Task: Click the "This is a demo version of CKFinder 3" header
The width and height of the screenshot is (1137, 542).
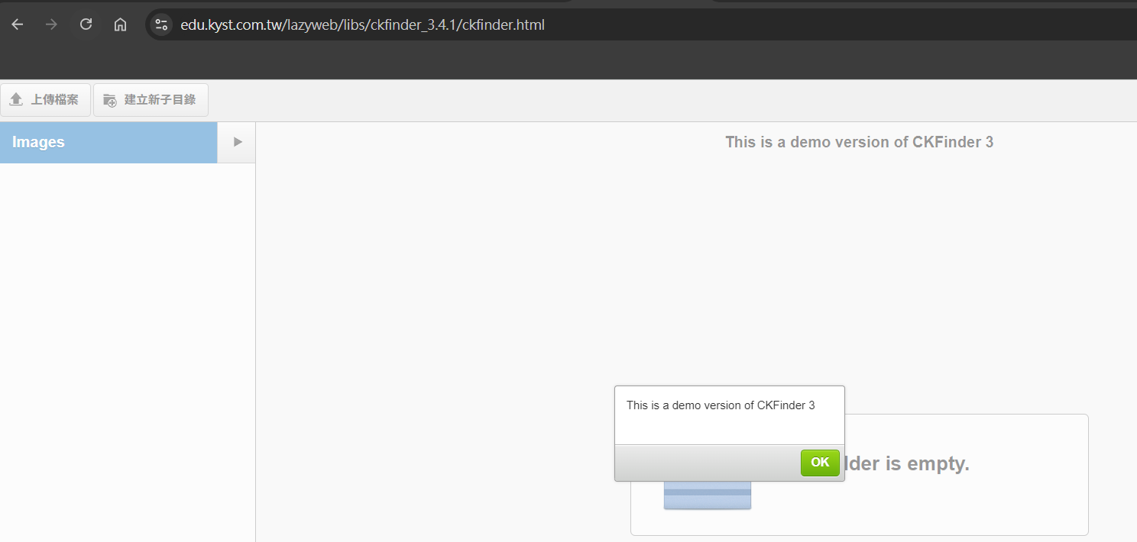Action: tap(859, 142)
